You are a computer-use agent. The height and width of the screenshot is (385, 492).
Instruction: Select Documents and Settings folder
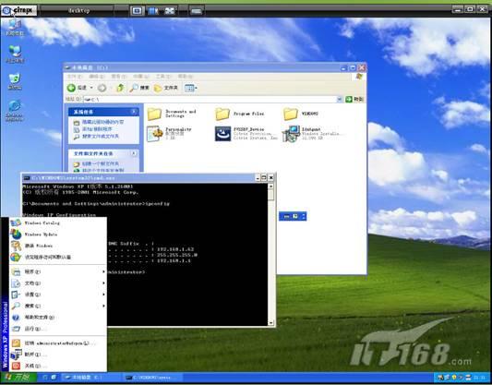(172, 114)
